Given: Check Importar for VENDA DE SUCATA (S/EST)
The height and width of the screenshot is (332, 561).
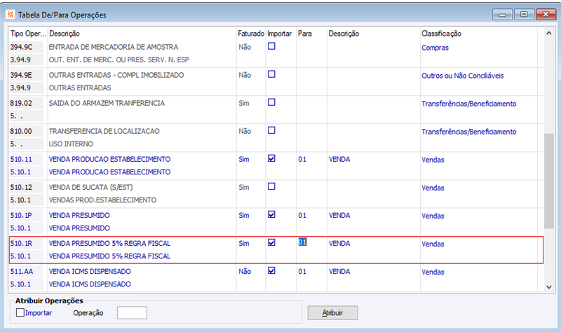Looking at the screenshot, I should 271,186.
